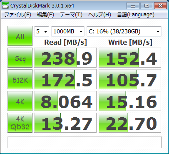Run all benchmarks with the All button

click(20, 36)
